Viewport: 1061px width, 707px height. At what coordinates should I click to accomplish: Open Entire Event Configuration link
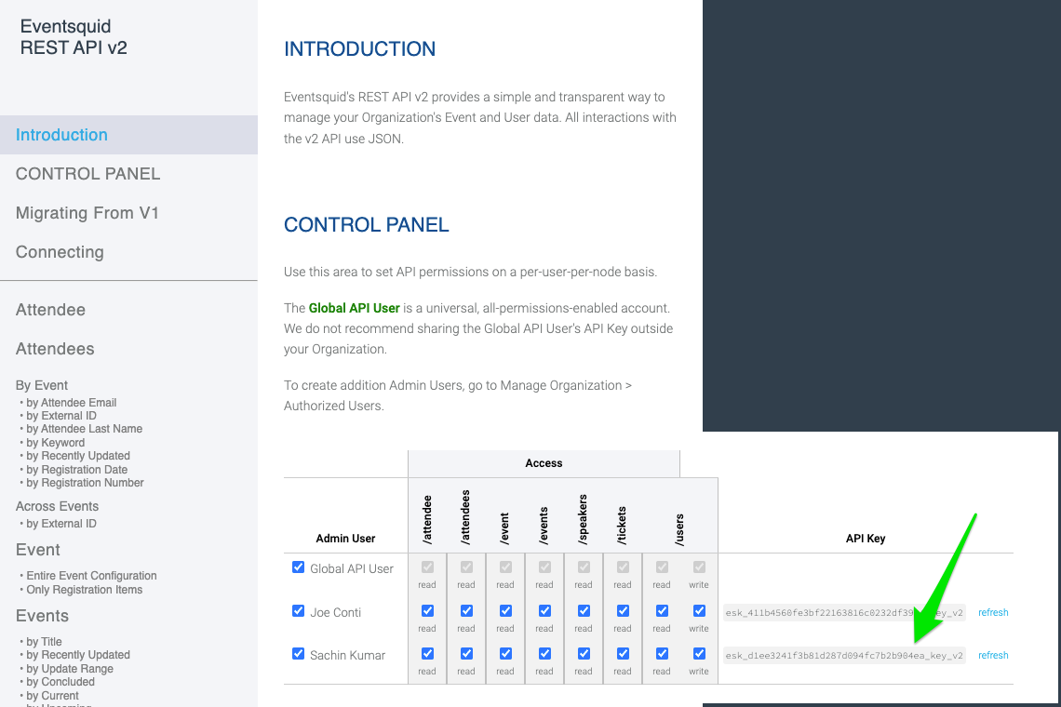91,576
